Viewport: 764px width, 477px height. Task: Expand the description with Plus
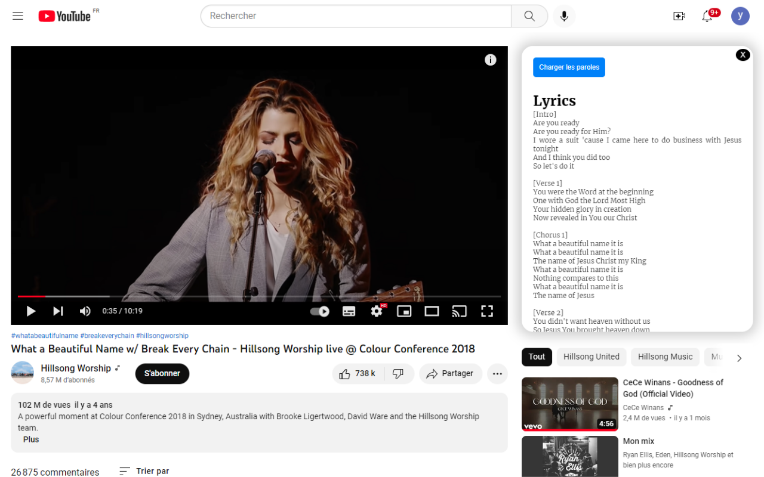(31, 439)
